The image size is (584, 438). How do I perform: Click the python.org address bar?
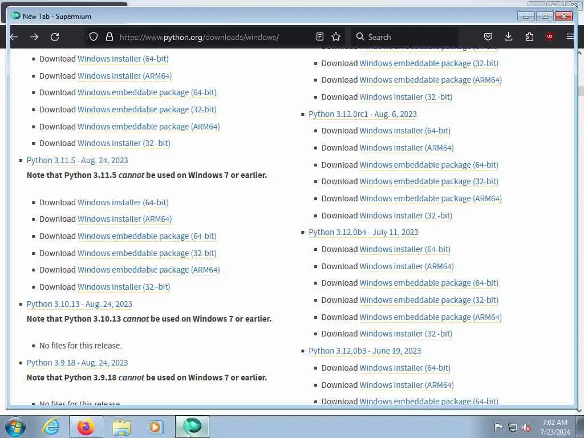click(x=199, y=37)
